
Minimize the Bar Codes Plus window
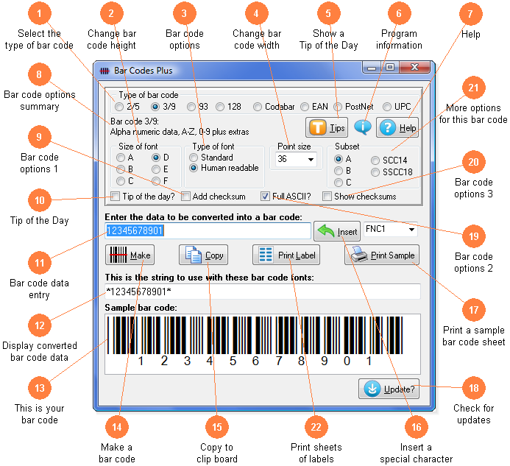tap(372, 68)
